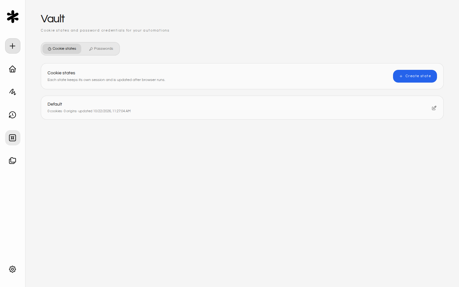This screenshot has height=287, width=459.
Task: Click the 'Cookie states and password credentials' subtitle
Action: click(105, 31)
